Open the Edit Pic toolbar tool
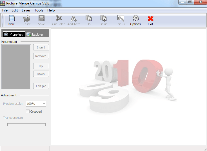 [121, 19]
